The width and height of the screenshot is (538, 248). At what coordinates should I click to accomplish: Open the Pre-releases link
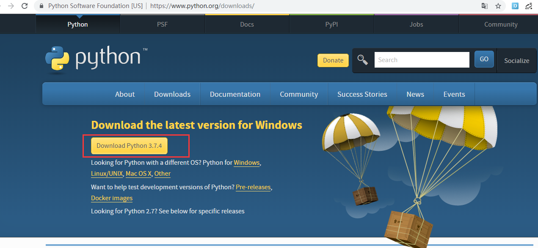click(x=253, y=187)
